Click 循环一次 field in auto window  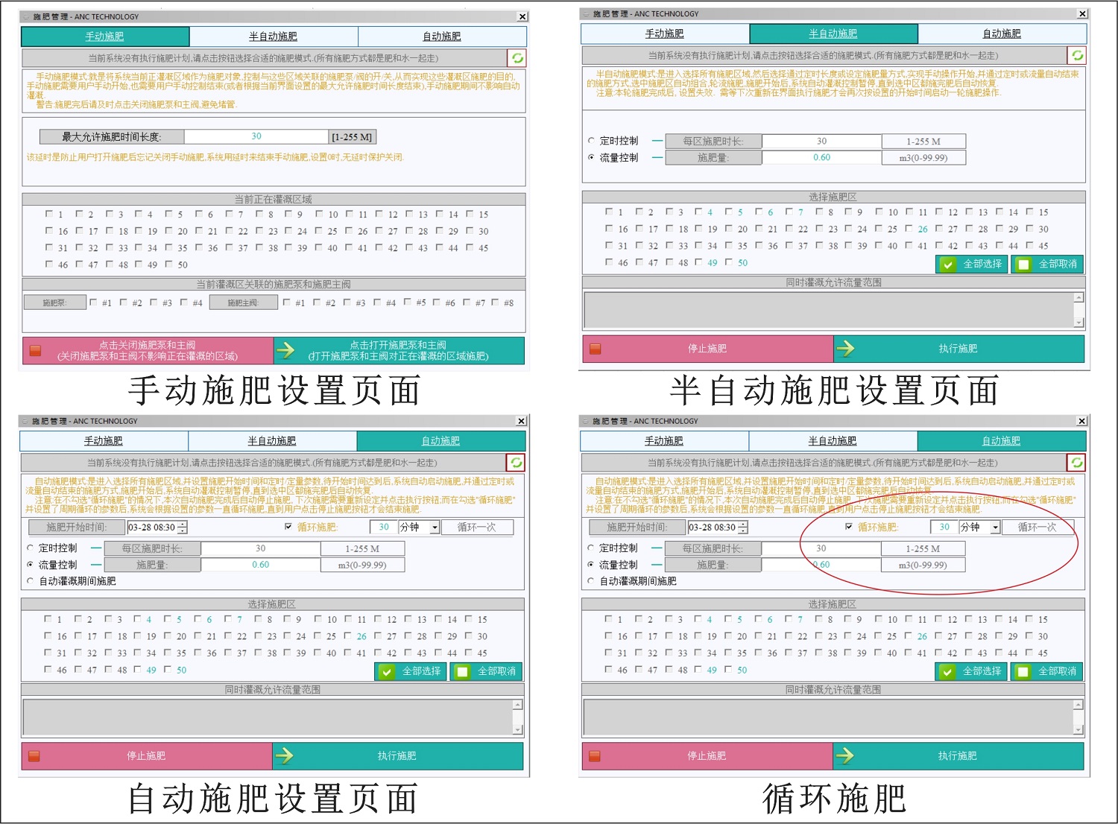pyautogui.click(x=476, y=527)
